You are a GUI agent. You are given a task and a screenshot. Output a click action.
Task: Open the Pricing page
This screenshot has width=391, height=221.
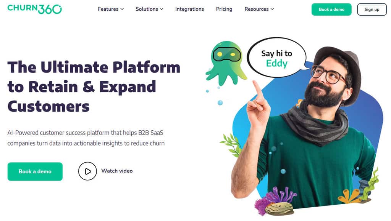[224, 9]
